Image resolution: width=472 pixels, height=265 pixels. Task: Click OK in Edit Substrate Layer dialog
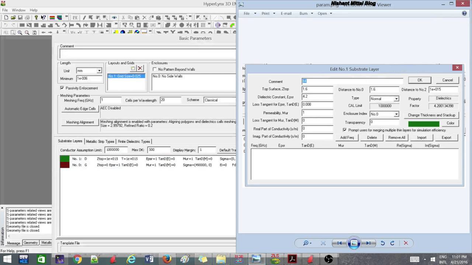[420, 80]
